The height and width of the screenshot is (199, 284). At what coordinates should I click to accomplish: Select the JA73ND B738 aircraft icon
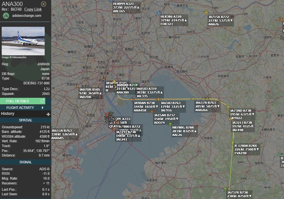pyautogui.click(x=228, y=107)
